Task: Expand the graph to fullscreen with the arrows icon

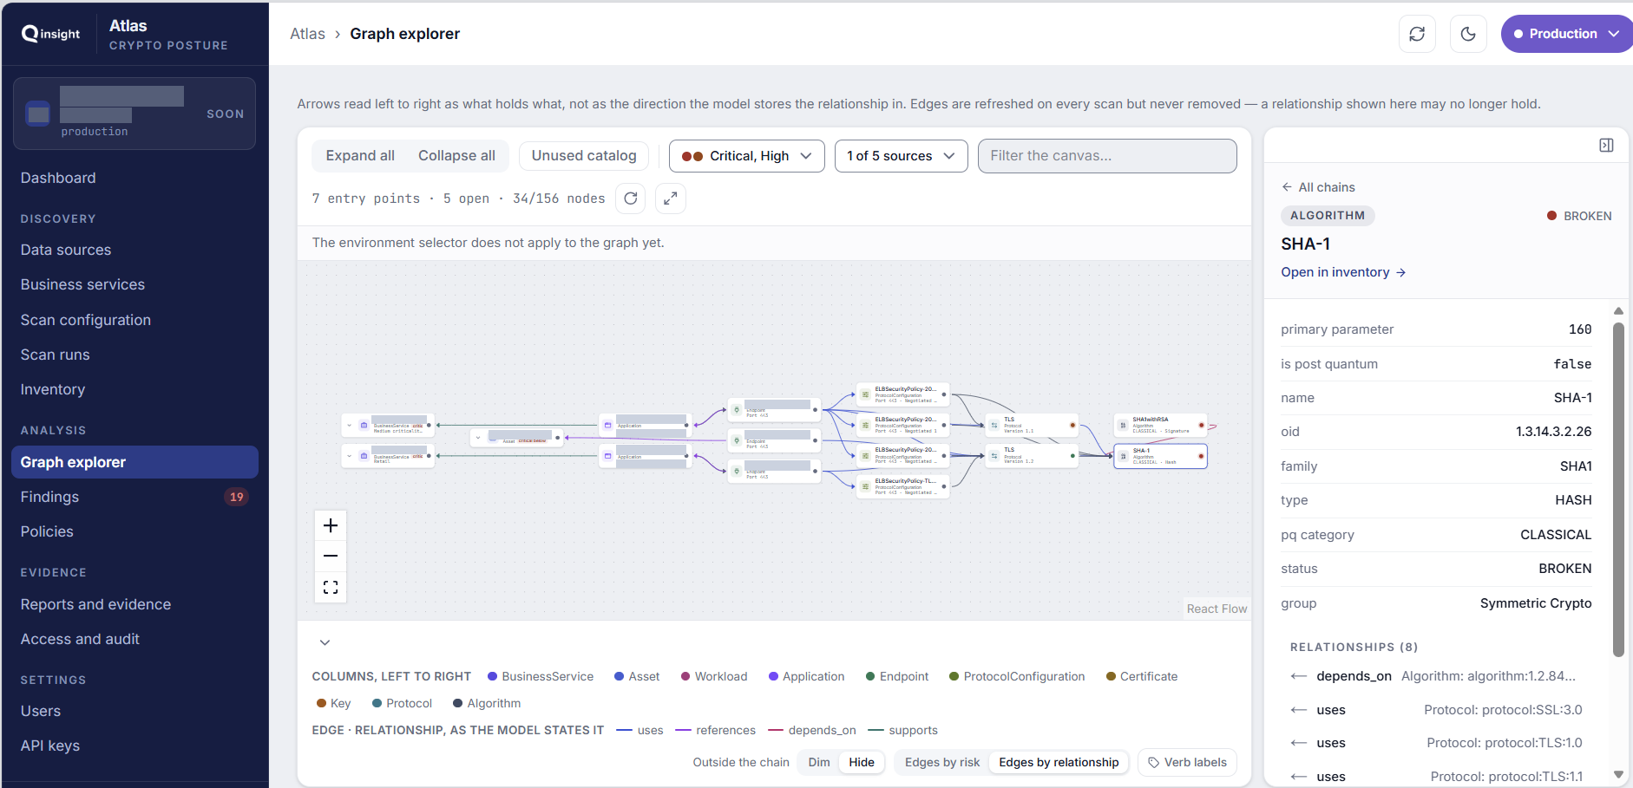Action: pyautogui.click(x=671, y=199)
